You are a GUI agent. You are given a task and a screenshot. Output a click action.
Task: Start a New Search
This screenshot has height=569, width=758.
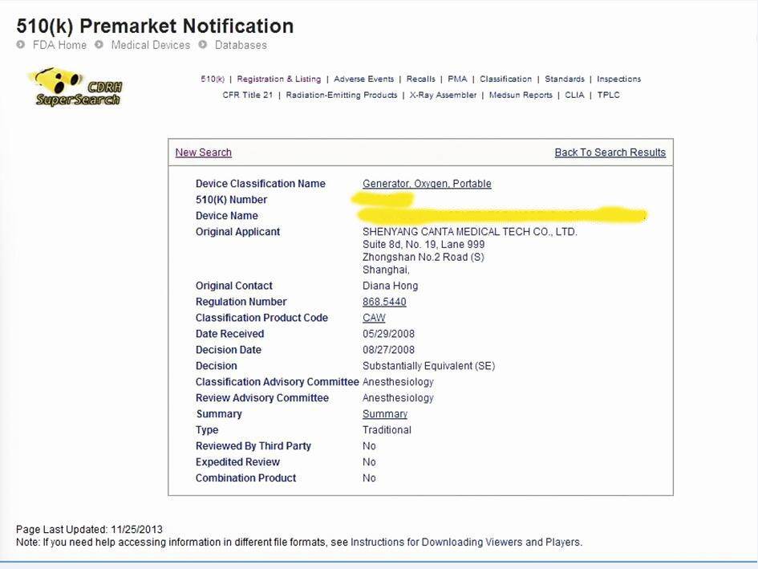click(203, 152)
